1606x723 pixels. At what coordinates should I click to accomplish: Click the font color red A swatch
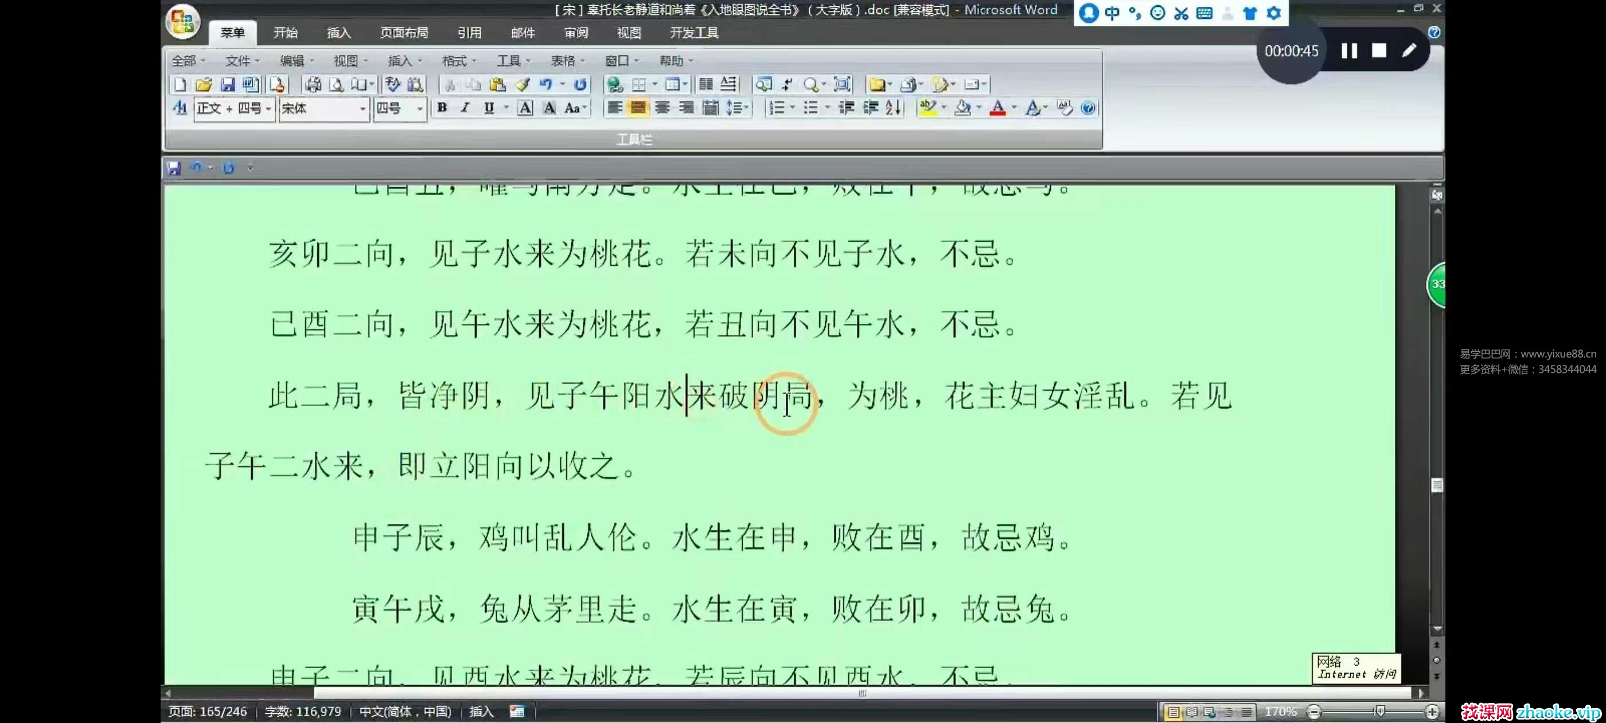click(997, 108)
